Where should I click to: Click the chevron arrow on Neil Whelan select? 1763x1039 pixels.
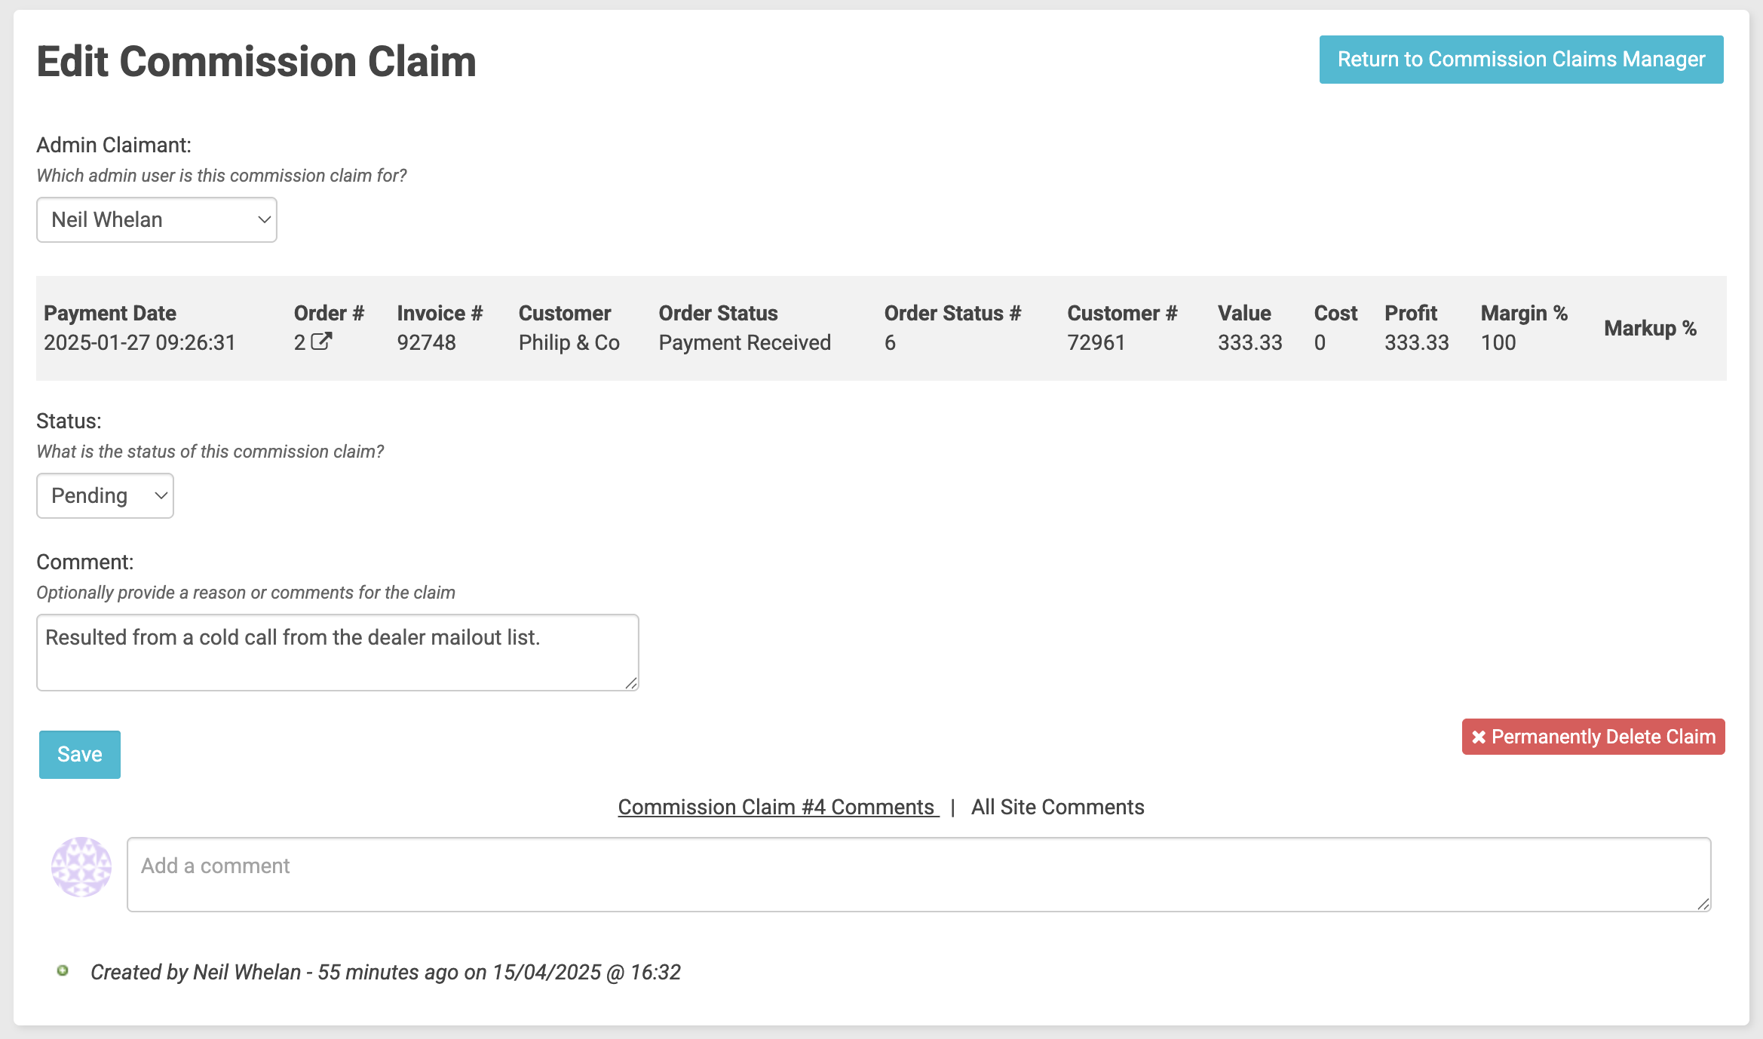[x=264, y=220]
